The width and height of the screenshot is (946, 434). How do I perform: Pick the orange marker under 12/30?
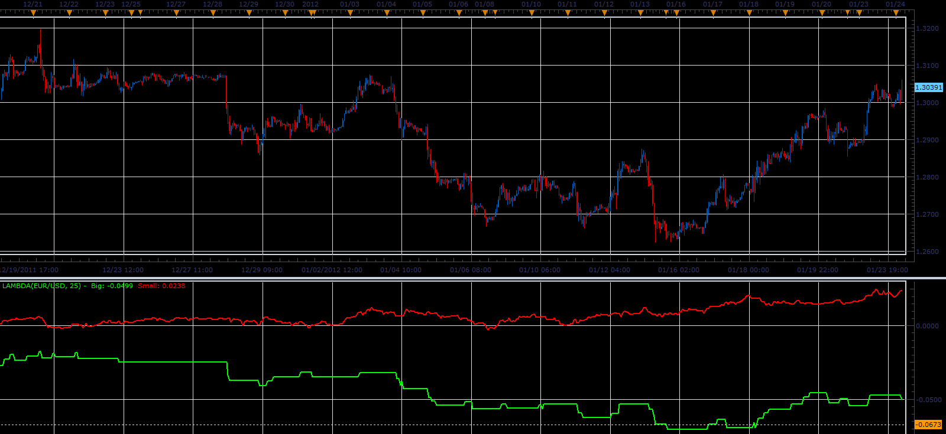pyautogui.click(x=284, y=12)
